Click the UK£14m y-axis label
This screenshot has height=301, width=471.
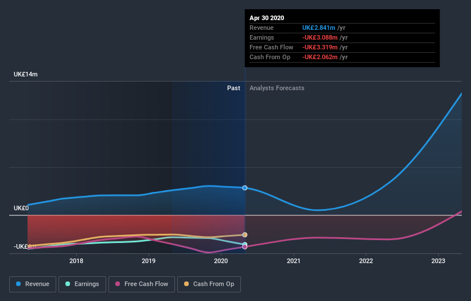[x=26, y=74]
